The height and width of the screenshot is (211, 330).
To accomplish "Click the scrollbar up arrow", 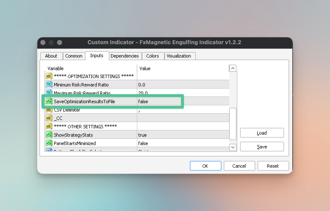I will coord(232,68).
